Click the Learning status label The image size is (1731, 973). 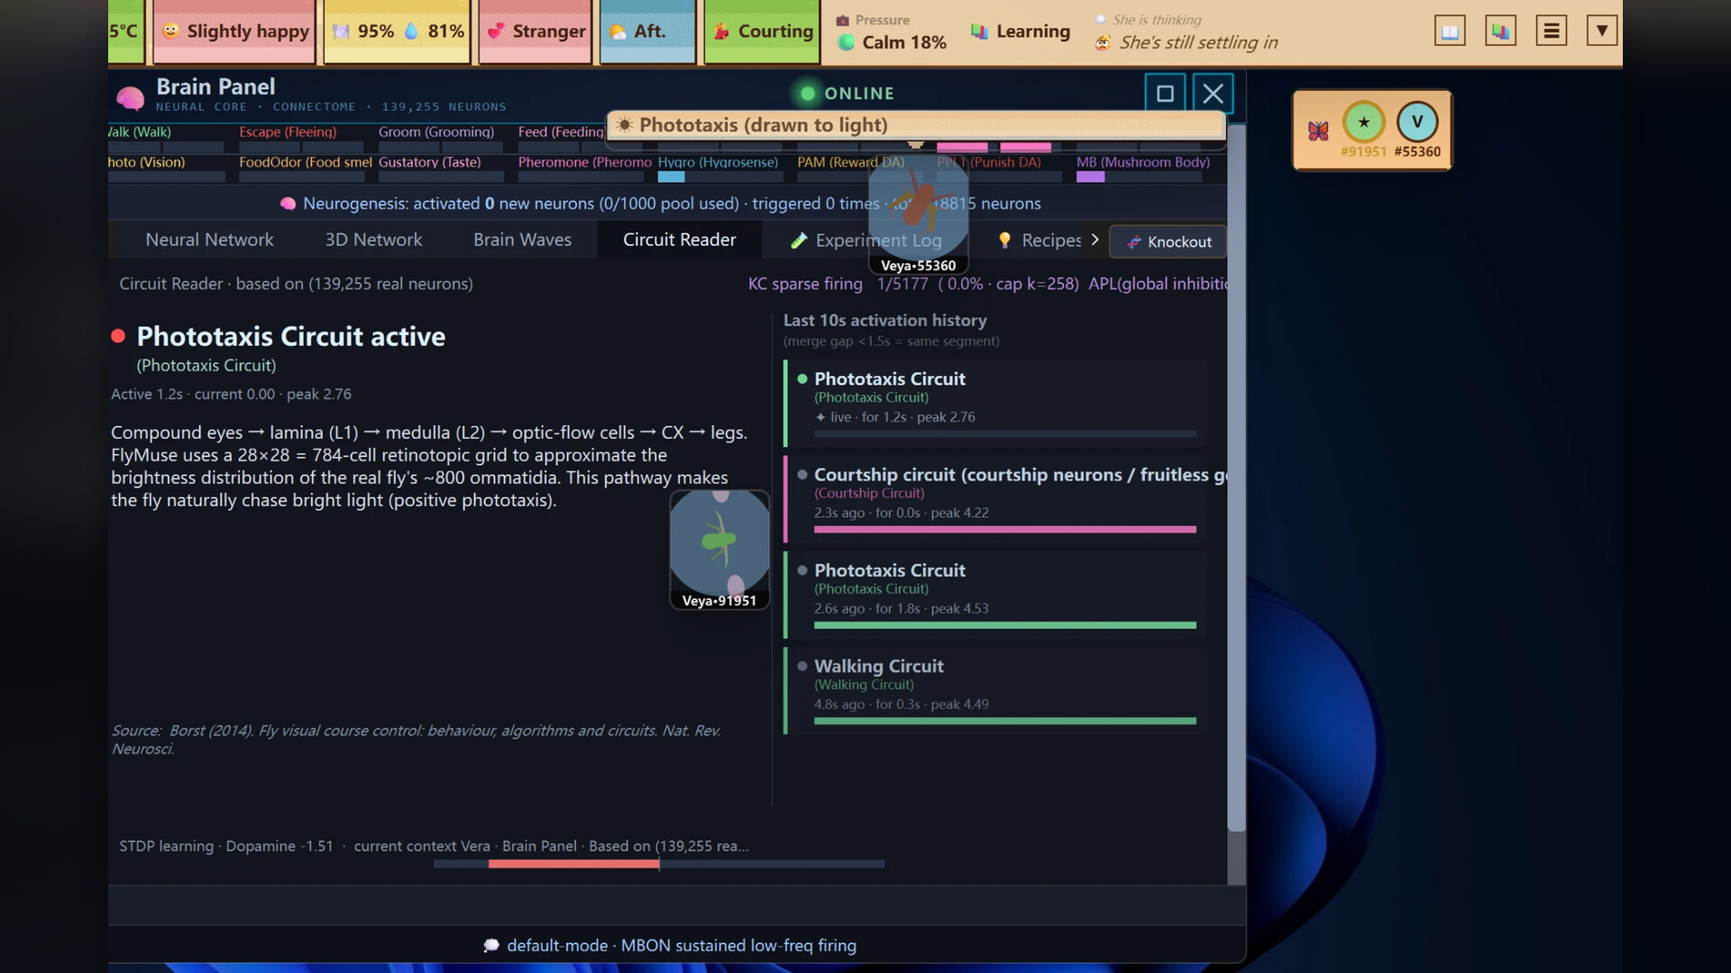point(1033,32)
